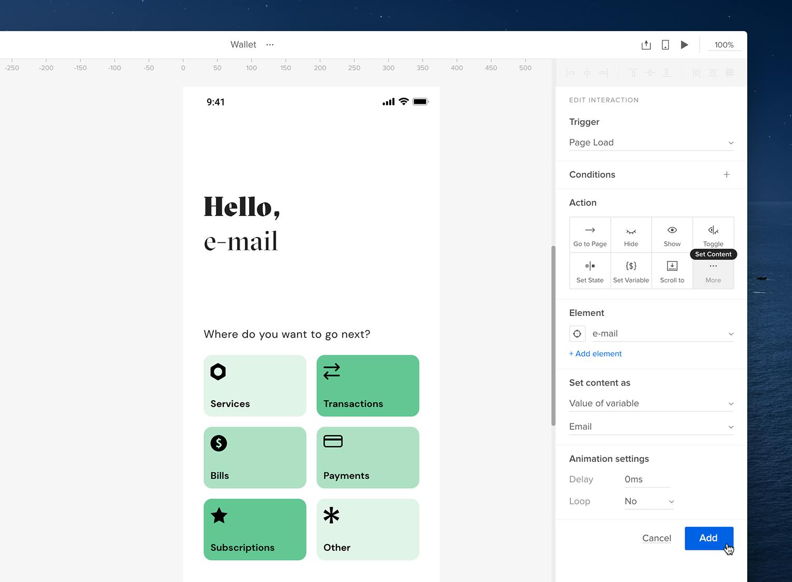Choose the Set State action
792x582 pixels.
click(x=590, y=271)
